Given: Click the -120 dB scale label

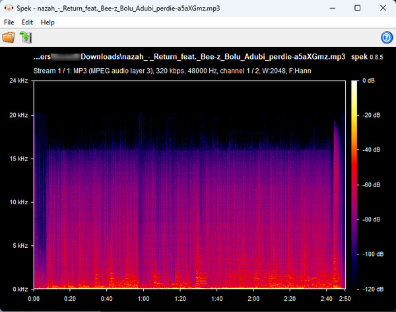Looking at the screenshot, I should (x=373, y=290).
